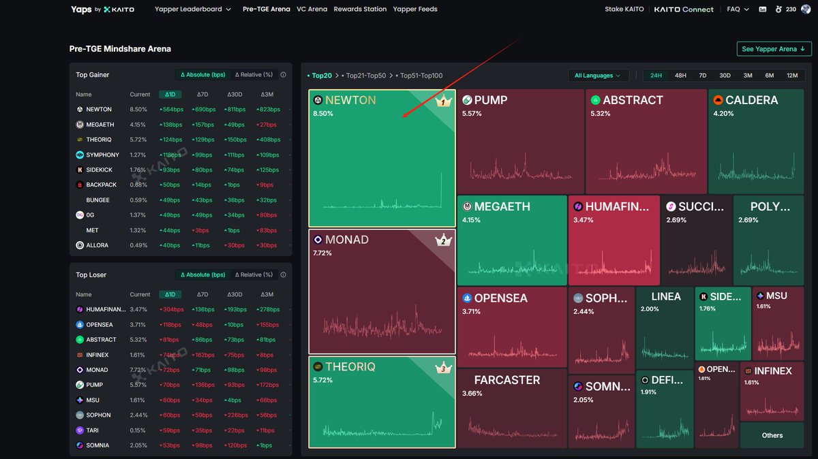Click MEGAETH's token icon in Top Gainer table
Viewport: 818px width, 459px height.
(80, 125)
